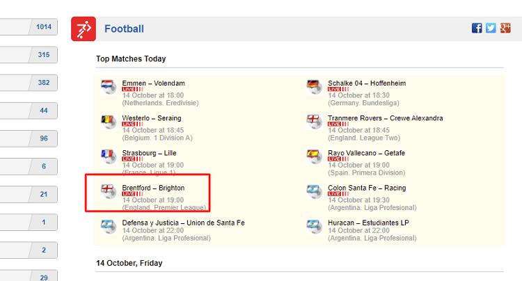Click the red Football sport icon
Screen dimensions: 522x281
tap(84, 29)
